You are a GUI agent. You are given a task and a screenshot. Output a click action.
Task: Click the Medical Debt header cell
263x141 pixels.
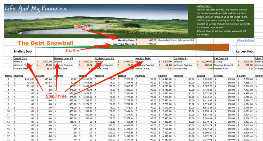coord(144,59)
